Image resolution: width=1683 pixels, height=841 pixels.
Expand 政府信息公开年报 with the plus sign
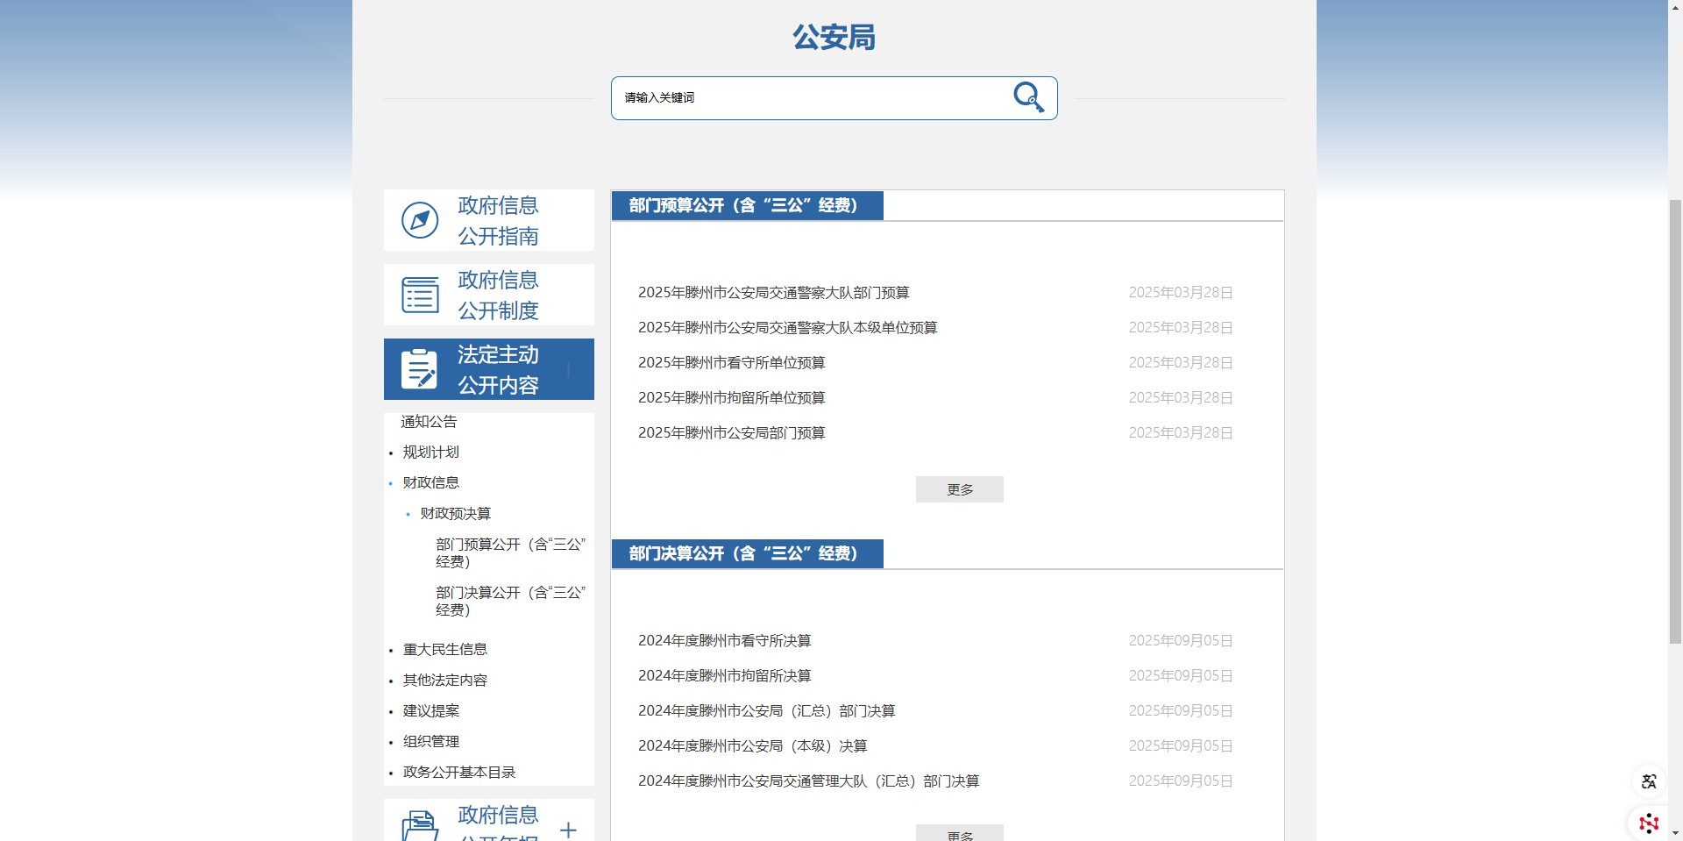click(570, 828)
